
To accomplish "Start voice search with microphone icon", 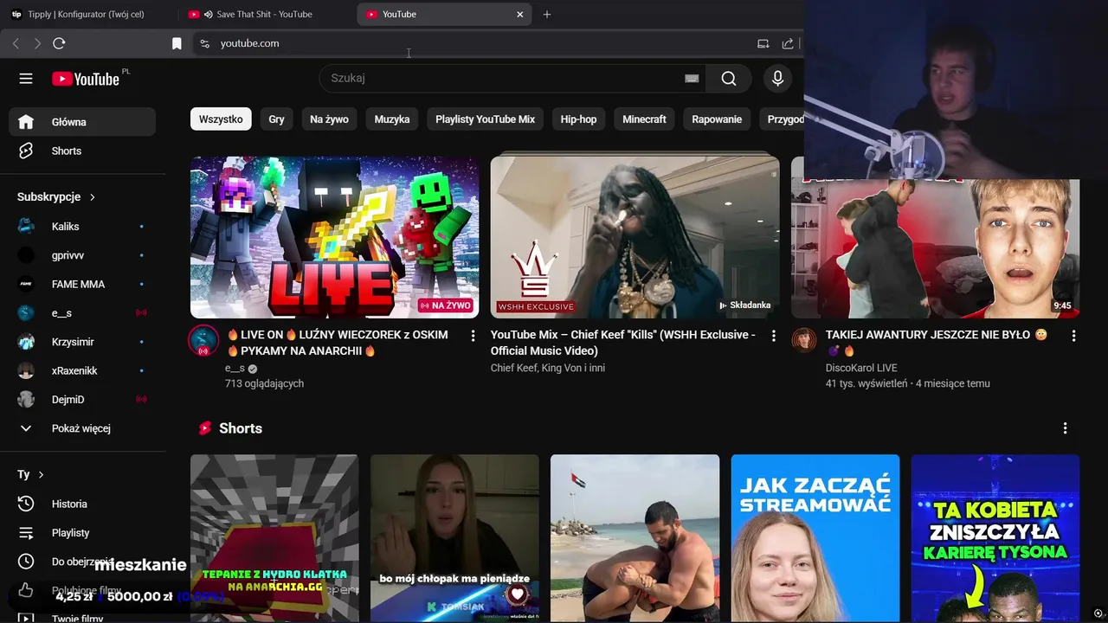I will (x=777, y=79).
